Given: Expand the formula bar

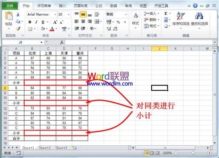Looking at the screenshot, I should coord(214,42).
